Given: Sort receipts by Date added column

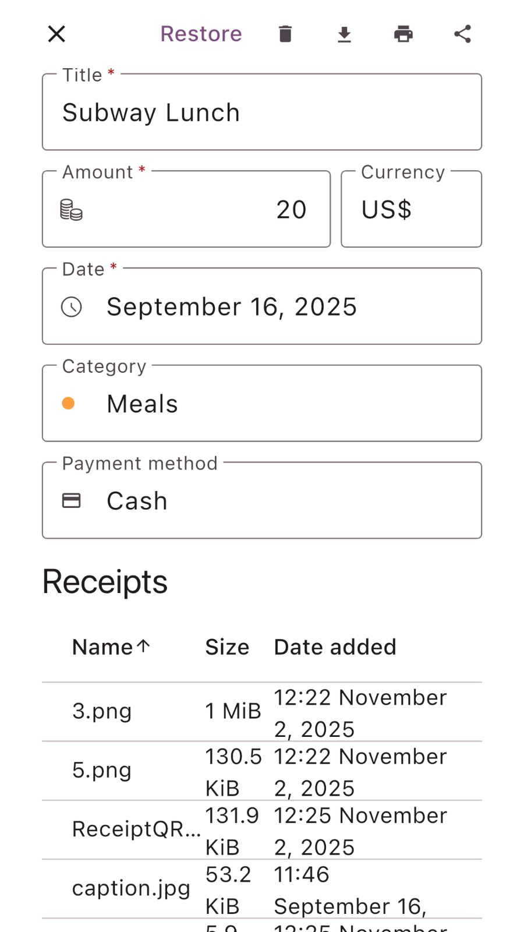Looking at the screenshot, I should click(x=335, y=647).
